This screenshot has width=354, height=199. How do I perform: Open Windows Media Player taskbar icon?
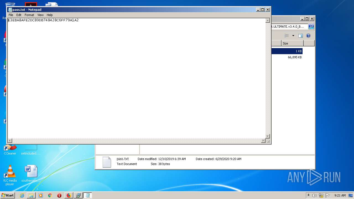41,195
